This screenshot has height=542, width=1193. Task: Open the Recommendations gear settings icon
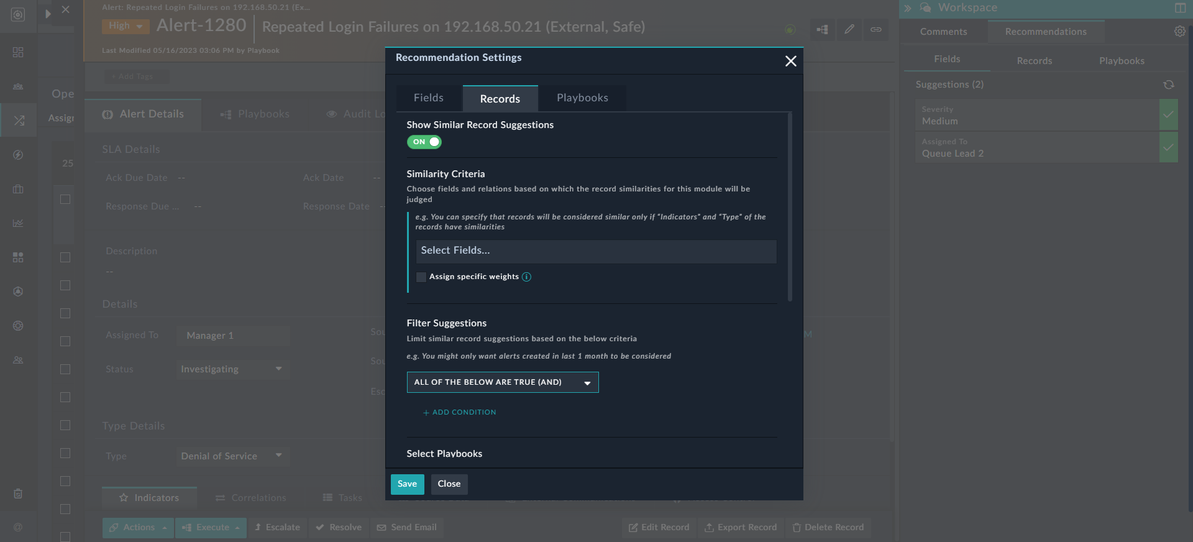coord(1179,32)
